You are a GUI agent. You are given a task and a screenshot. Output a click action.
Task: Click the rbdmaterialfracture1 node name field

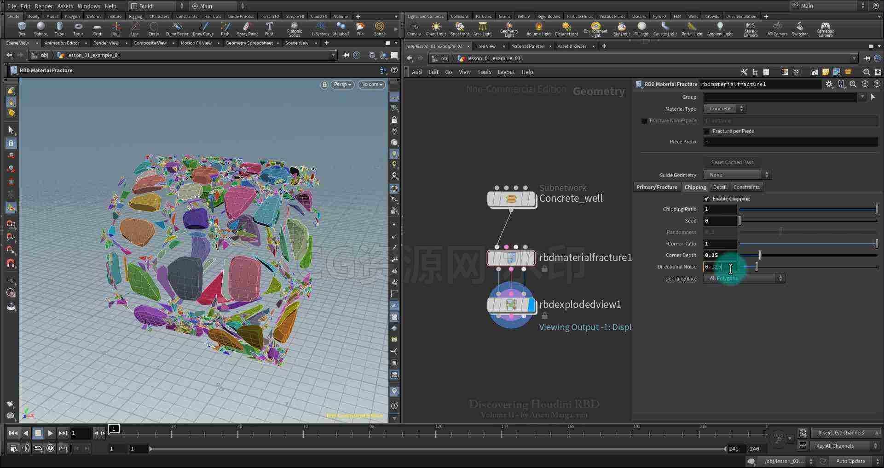point(760,84)
